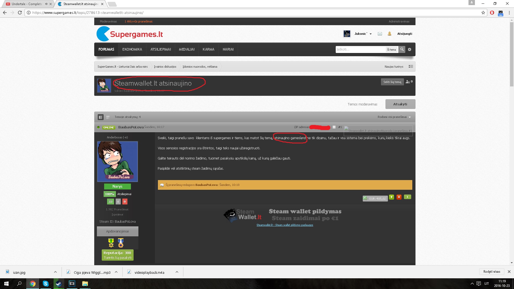Open the ATSILIEPIMAI nav item

[x=161, y=50]
